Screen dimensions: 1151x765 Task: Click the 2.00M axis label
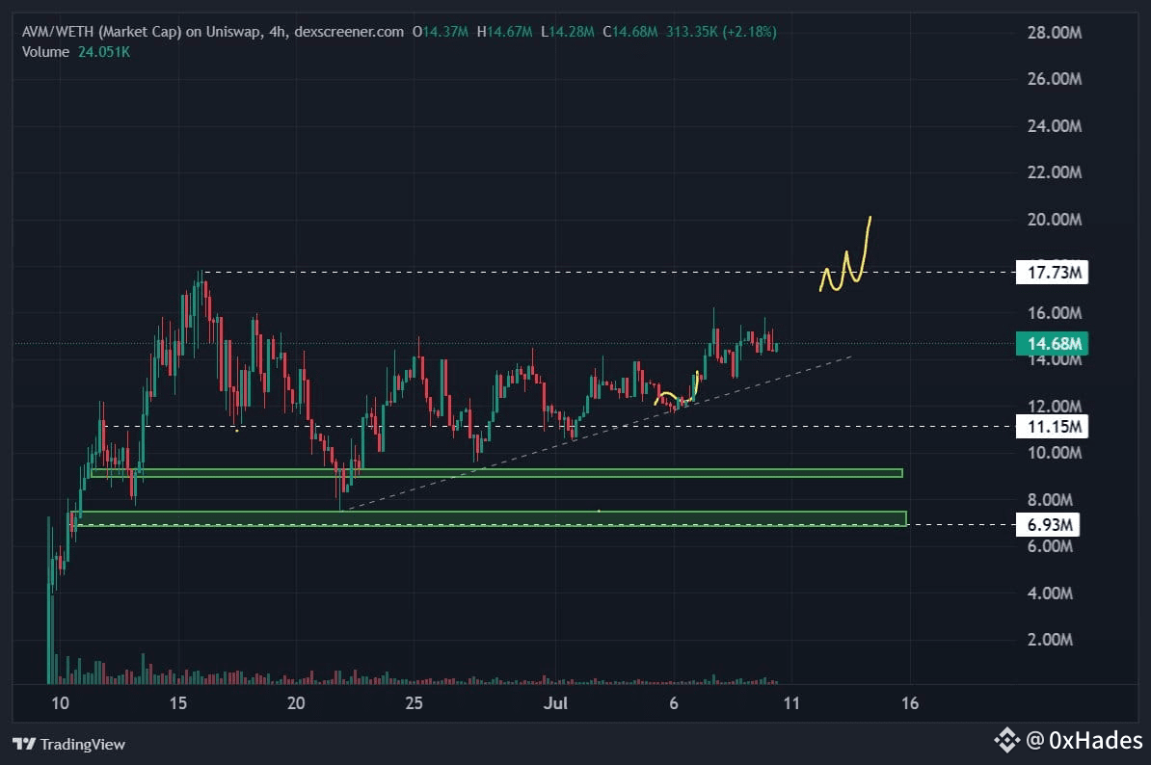[x=1050, y=640]
